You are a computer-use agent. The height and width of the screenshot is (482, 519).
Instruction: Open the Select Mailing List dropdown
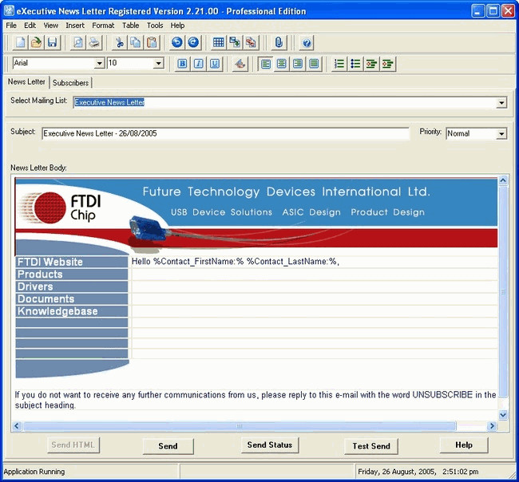click(501, 103)
